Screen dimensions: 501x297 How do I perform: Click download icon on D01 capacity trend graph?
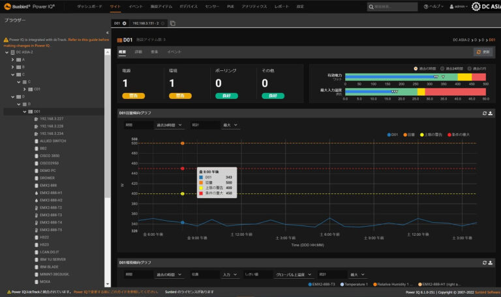click(x=490, y=113)
